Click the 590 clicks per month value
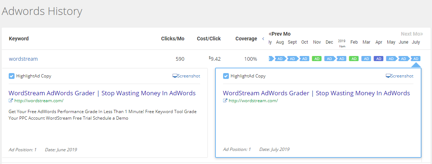The image size is (432, 164). (x=180, y=59)
